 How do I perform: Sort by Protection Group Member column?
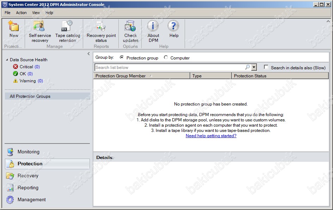click(141, 76)
